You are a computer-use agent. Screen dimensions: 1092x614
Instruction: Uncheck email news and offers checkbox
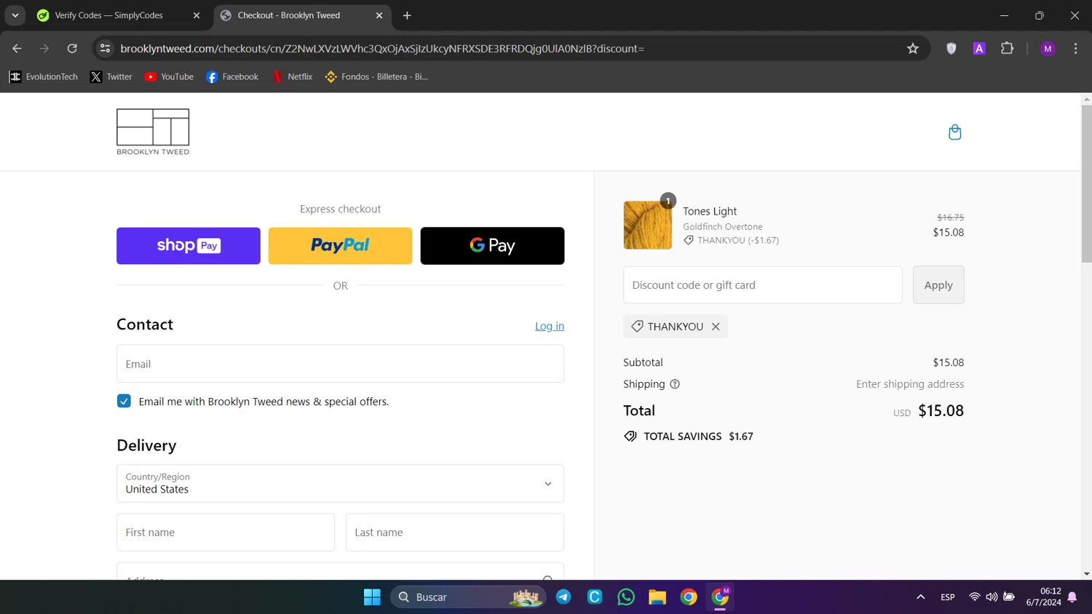point(124,402)
